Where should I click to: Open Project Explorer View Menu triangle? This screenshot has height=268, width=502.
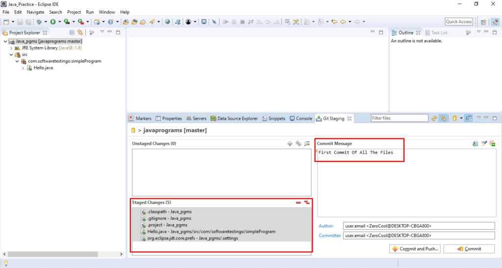pyautogui.click(x=102, y=32)
